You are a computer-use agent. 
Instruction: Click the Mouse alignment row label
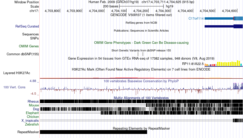(x=34, y=105)
